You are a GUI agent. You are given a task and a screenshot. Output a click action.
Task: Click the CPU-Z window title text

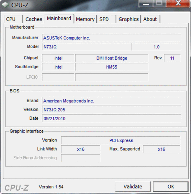click(20, 5)
